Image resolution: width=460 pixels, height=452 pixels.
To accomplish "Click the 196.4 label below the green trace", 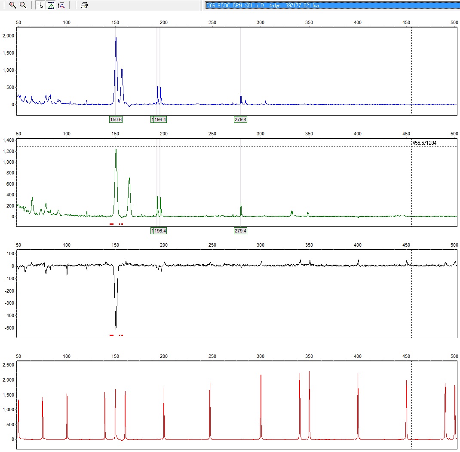I will (x=160, y=231).
